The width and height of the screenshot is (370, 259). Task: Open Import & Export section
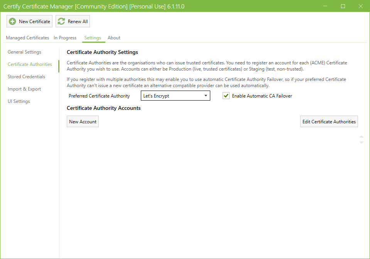click(x=24, y=89)
